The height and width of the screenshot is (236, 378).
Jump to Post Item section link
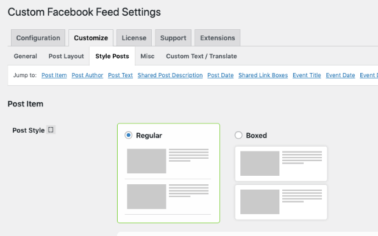click(54, 75)
